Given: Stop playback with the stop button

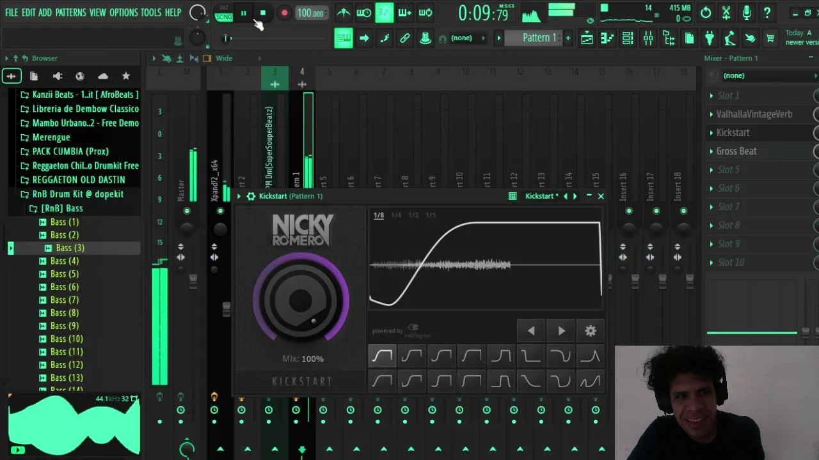Looking at the screenshot, I should (263, 13).
